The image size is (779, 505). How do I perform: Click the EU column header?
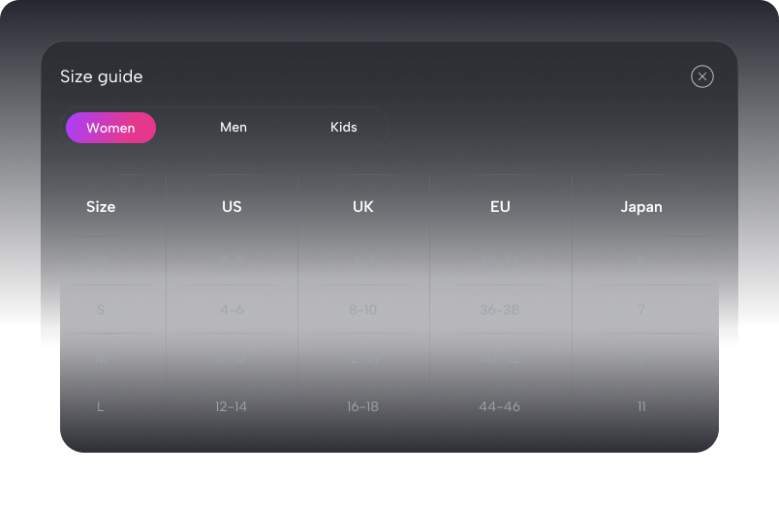tap(500, 206)
